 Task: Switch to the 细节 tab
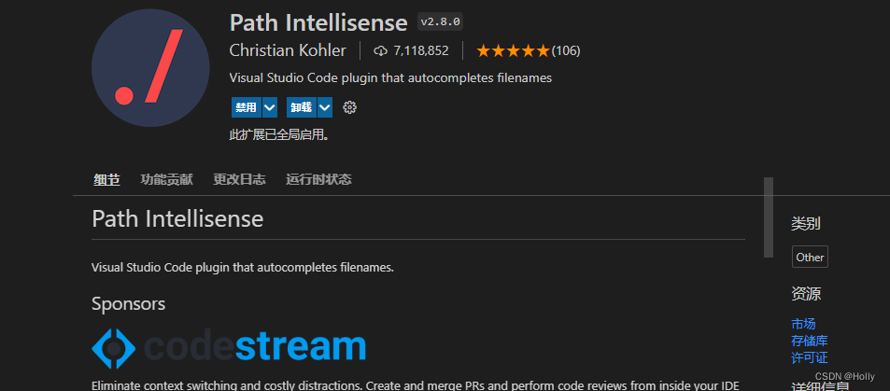tap(106, 179)
